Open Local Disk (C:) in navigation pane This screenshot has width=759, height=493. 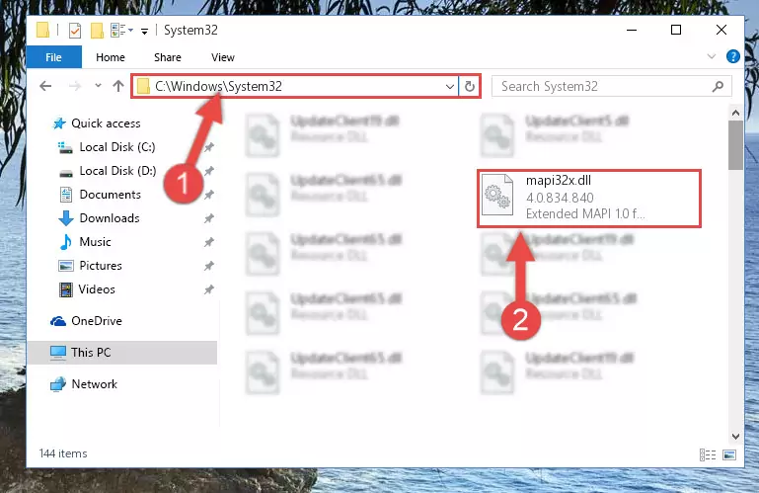pos(117,147)
